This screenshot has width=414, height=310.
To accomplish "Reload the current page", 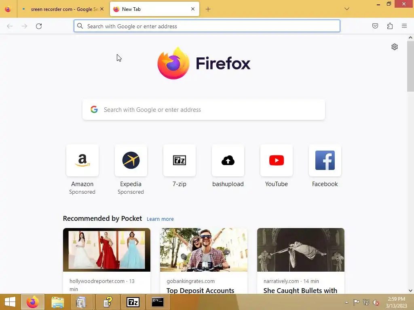I will 39,26.
